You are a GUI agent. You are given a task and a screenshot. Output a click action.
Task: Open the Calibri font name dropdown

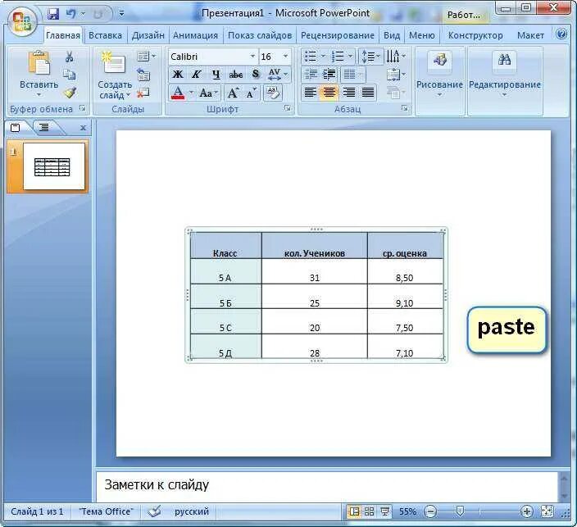coord(252,57)
